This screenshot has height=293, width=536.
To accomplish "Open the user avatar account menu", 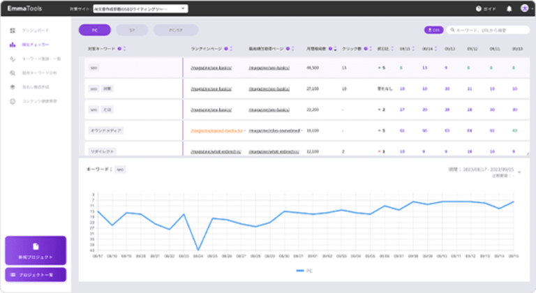I will 523,9.
